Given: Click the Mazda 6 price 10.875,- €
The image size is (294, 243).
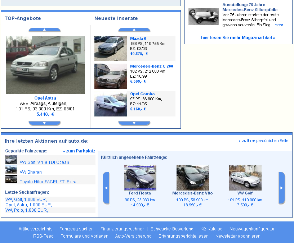Looking at the screenshot, I should point(139,54).
